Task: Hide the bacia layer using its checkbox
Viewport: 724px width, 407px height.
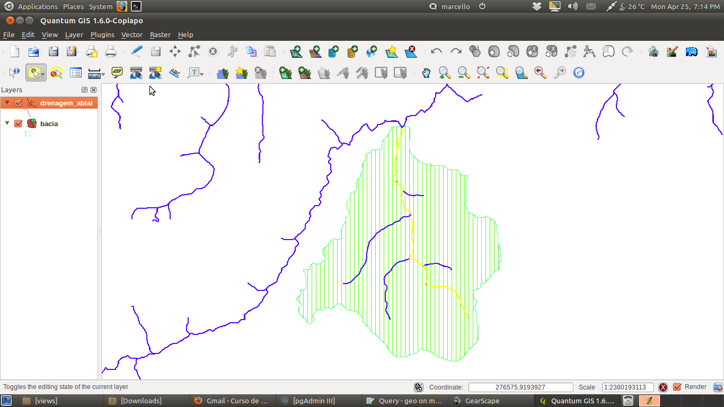Action: tap(19, 123)
